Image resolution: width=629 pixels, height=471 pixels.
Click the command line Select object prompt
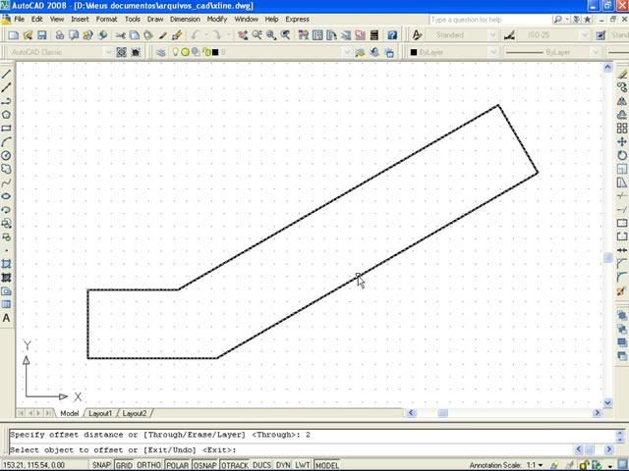click(123, 450)
